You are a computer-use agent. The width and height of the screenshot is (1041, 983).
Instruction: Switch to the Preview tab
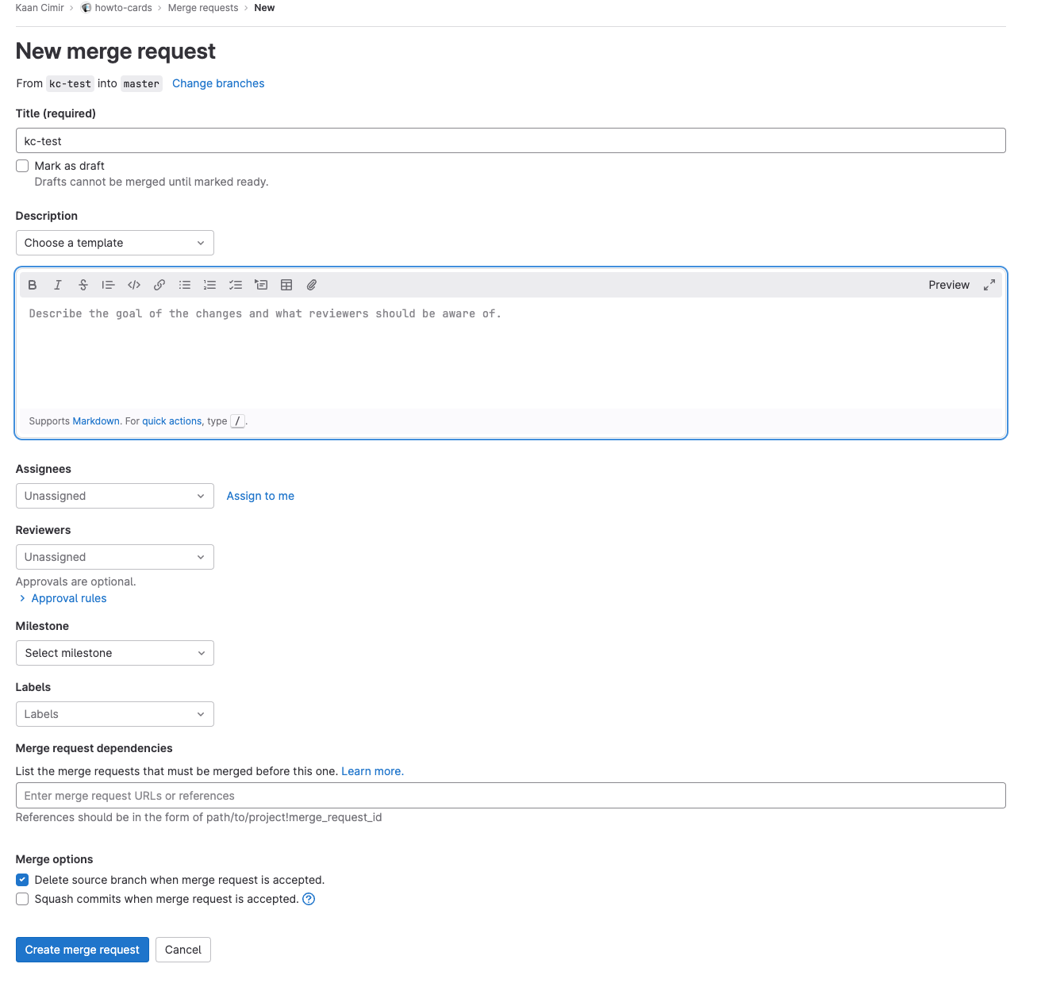click(949, 285)
